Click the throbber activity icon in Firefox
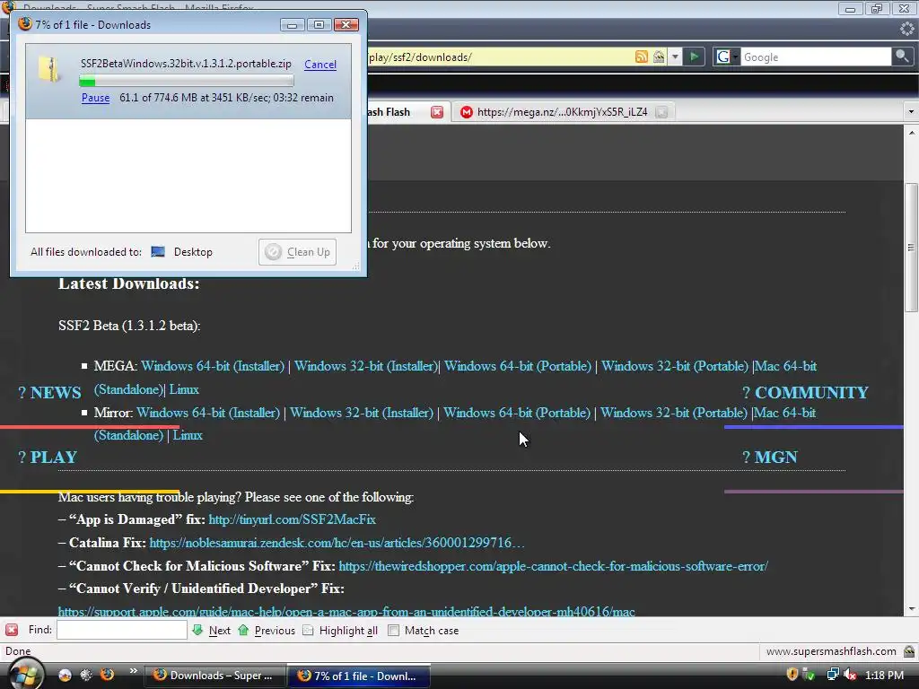 click(906, 28)
